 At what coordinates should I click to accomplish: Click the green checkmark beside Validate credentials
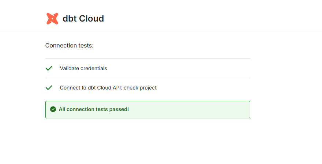(49, 68)
